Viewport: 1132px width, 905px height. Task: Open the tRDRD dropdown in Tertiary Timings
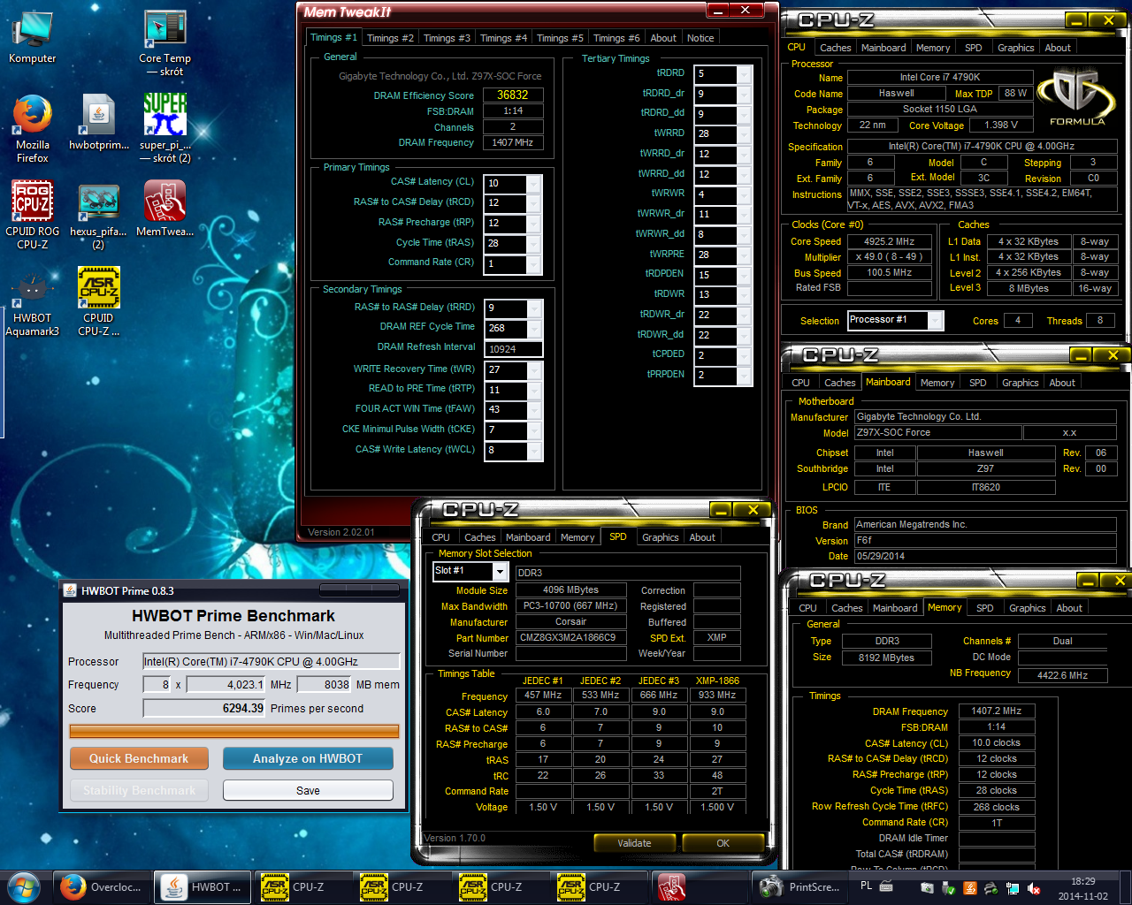click(x=744, y=74)
